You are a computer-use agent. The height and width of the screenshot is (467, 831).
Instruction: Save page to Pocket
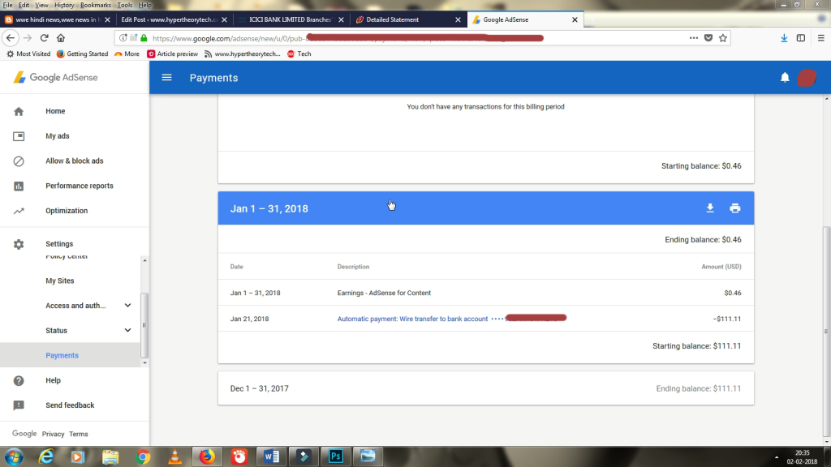pyautogui.click(x=708, y=38)
